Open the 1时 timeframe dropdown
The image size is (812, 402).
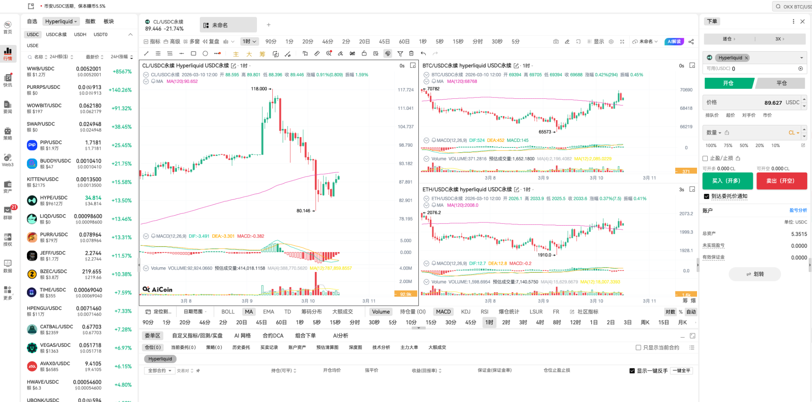coord(249,41)
